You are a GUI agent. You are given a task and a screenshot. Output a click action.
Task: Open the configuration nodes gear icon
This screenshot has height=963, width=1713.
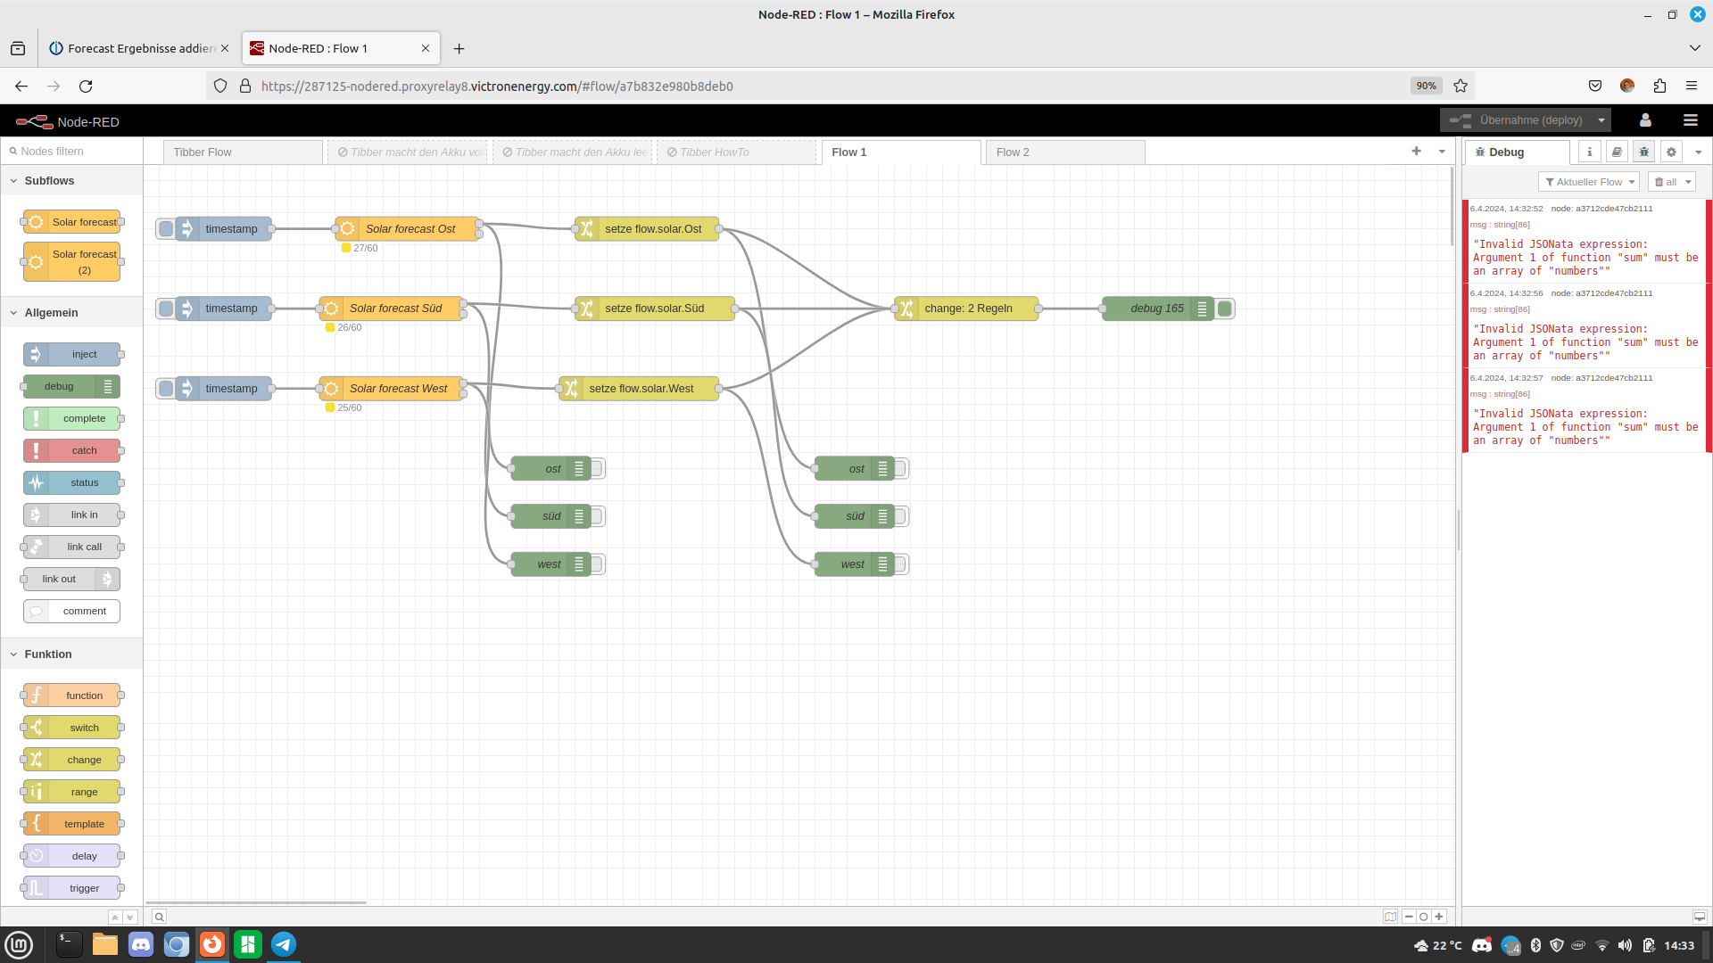pos(1672,152)
